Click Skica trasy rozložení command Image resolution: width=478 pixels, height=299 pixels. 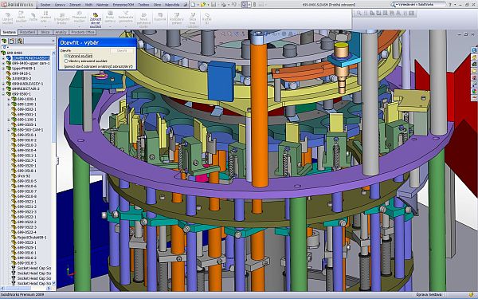click(192, 20)
